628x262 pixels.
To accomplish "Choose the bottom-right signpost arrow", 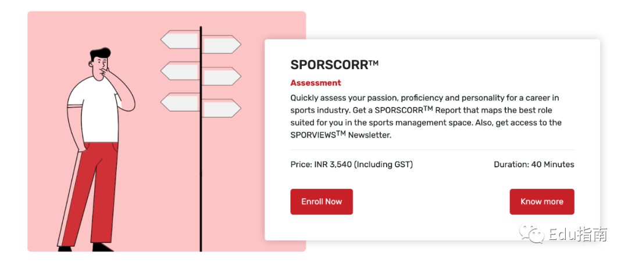I will click(x=222, y=108).
